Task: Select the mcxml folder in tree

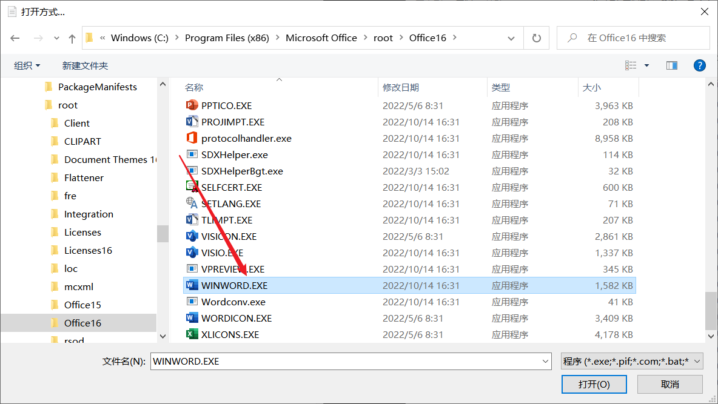Action: coord(79,287)
